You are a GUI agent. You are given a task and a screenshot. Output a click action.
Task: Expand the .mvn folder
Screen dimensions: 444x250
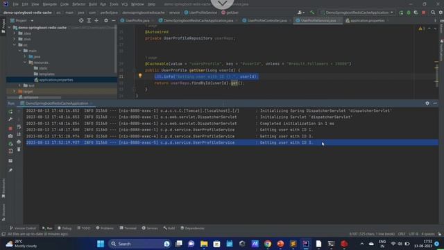coord(15,39)
